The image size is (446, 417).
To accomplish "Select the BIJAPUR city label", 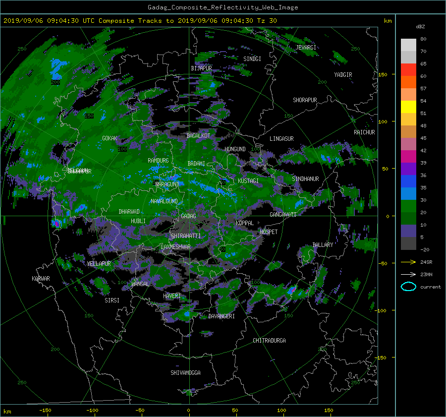I will (x=201, y=68).
